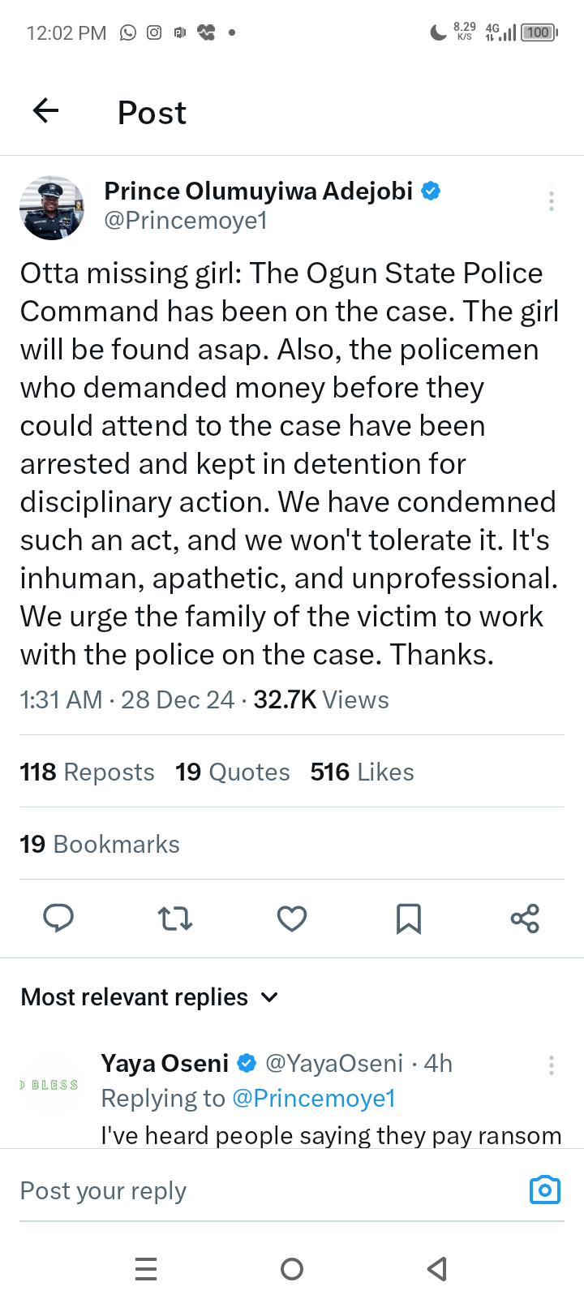Open Android recent apps menu button
The width and height of the screenshot is (584, 1308).
[146, 1268]
